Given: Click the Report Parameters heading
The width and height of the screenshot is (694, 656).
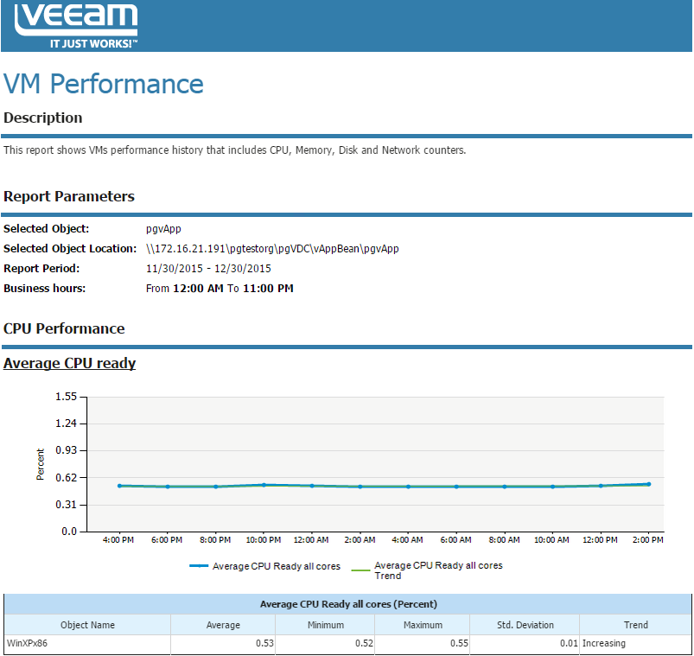Looking at the screenshot, I should coord(69,196).
